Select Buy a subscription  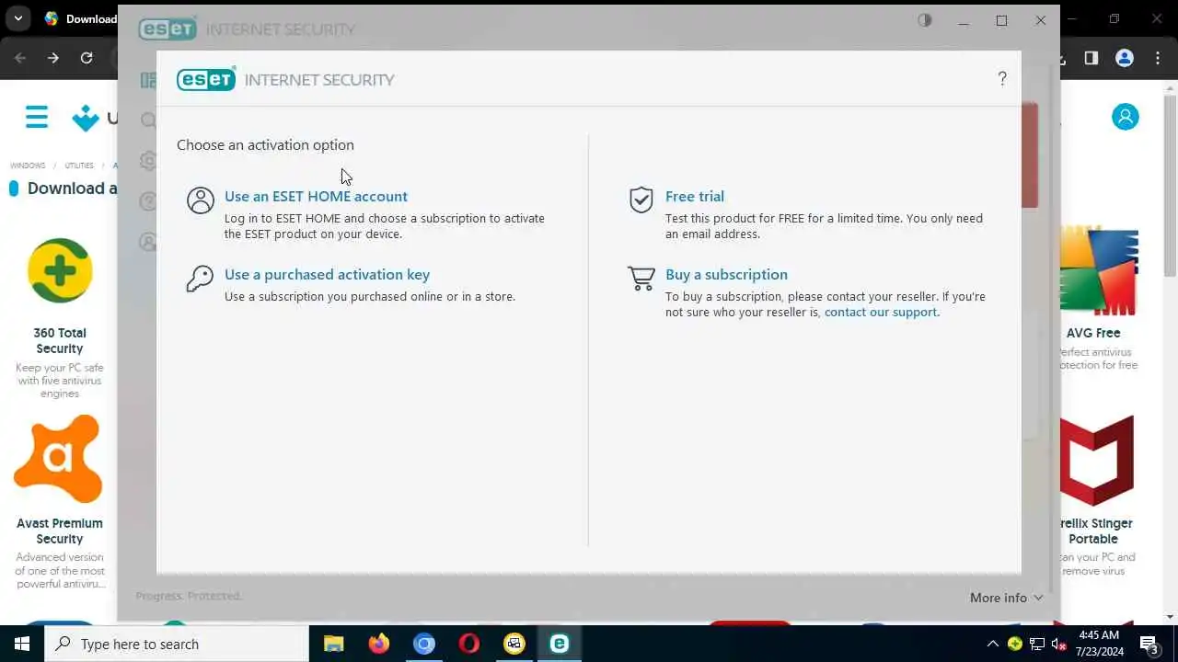(x=726, y=274)
